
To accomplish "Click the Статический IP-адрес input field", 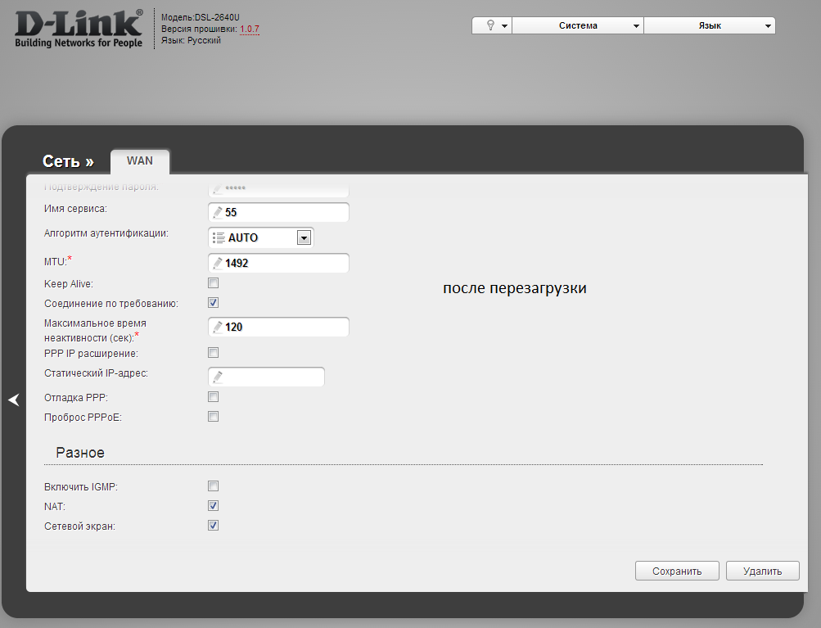I will [x=267, y=377].
